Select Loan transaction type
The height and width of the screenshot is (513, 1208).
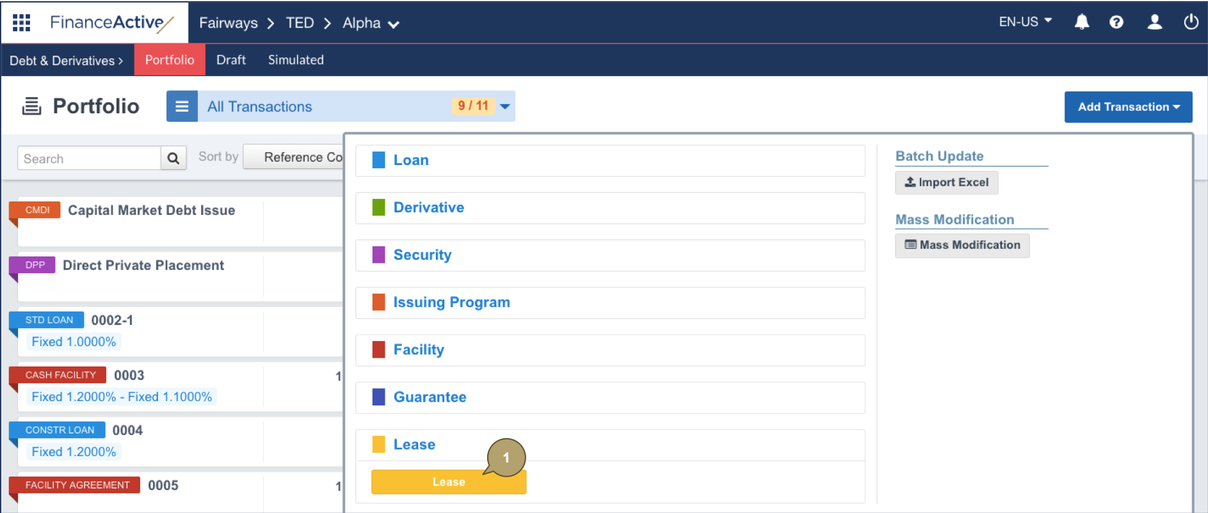[610, 161]
